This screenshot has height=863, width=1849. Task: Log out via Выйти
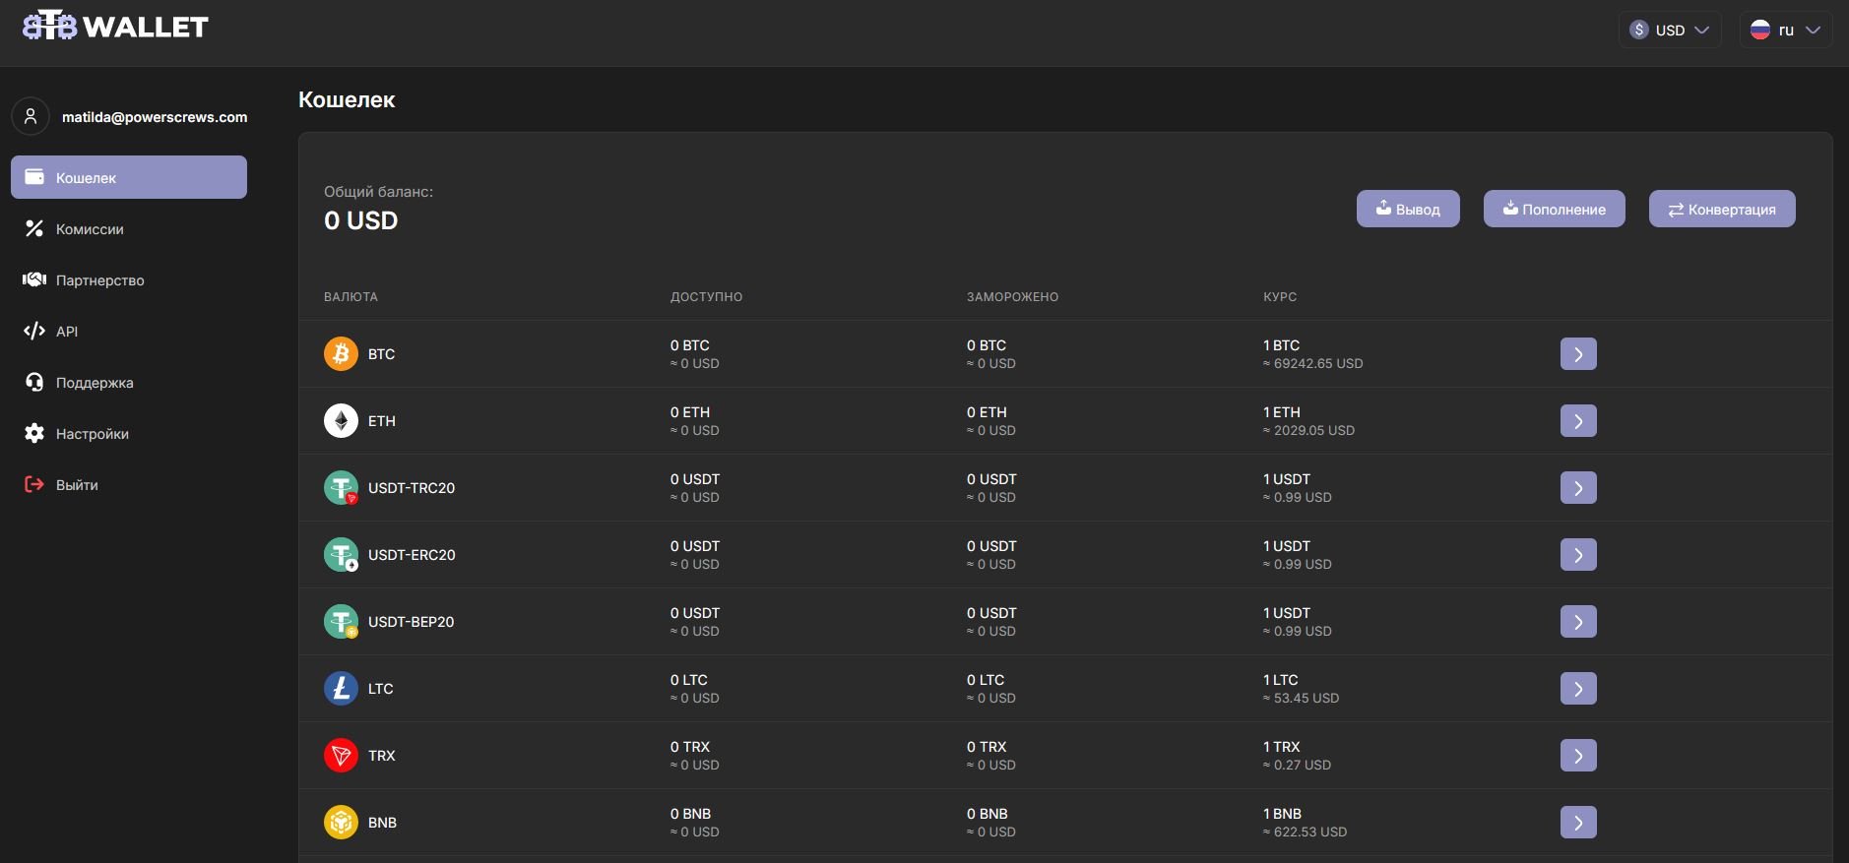(x=76, y=485)
